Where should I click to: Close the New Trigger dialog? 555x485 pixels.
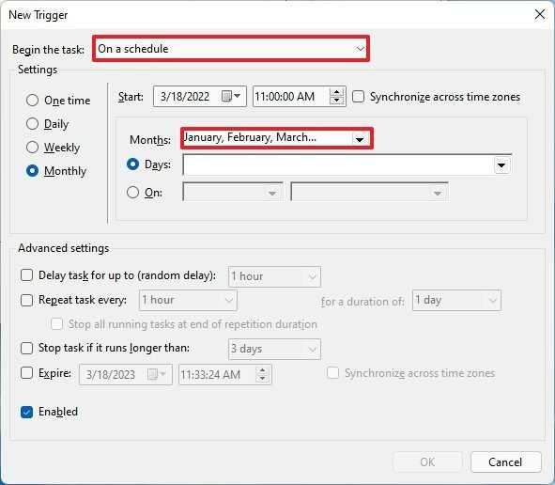pyautogui.click(x=540, y=14)
